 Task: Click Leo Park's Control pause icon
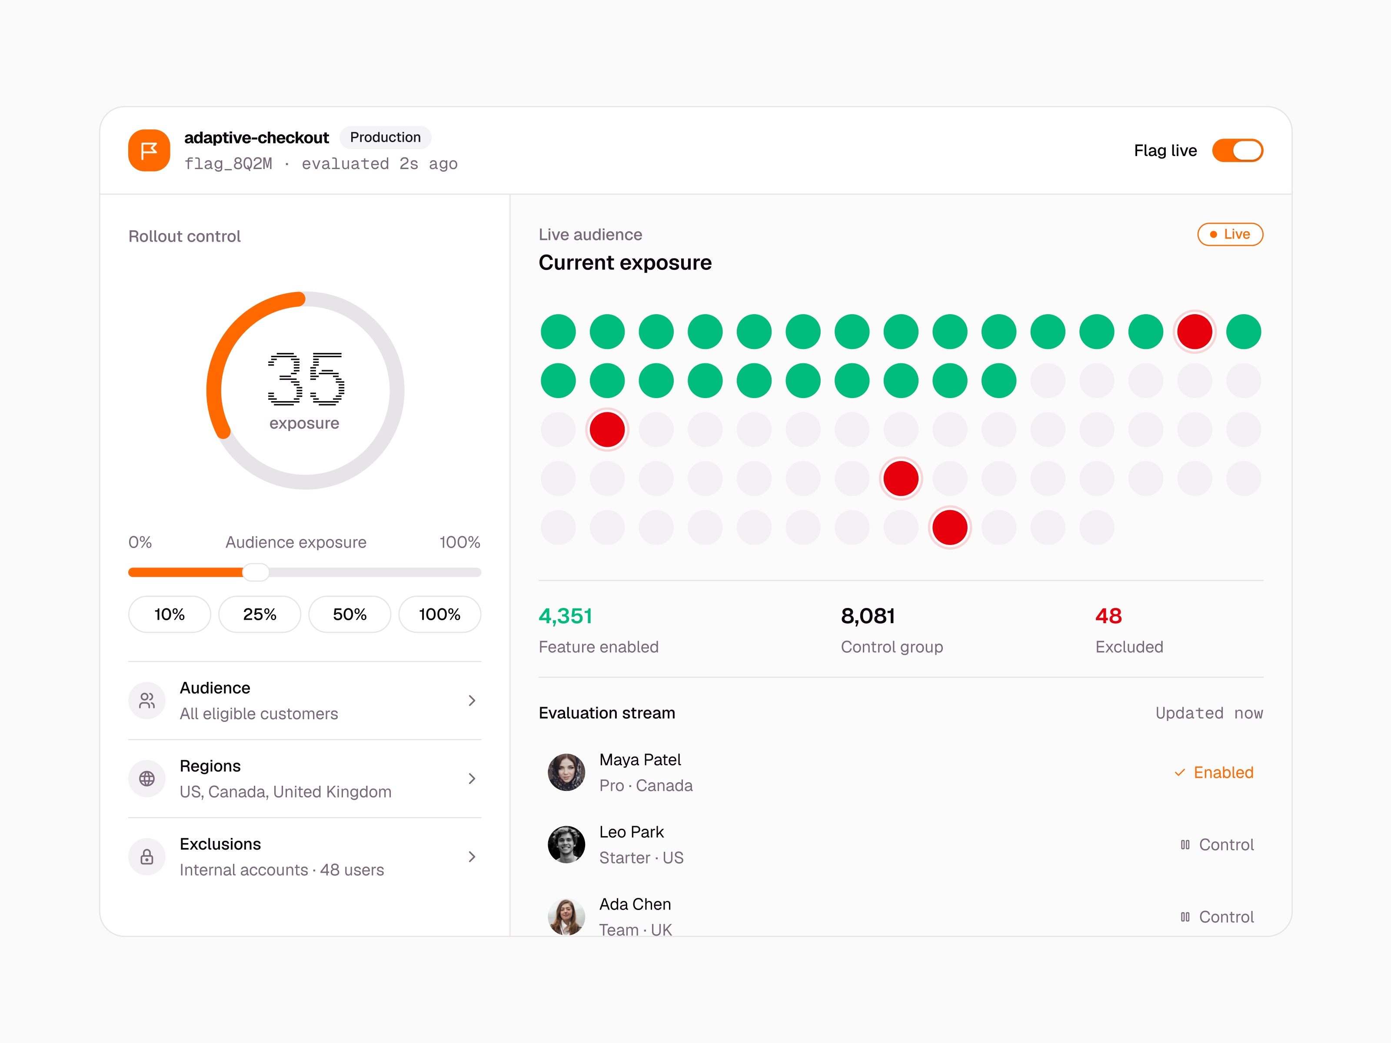(x=1185, y=844)
